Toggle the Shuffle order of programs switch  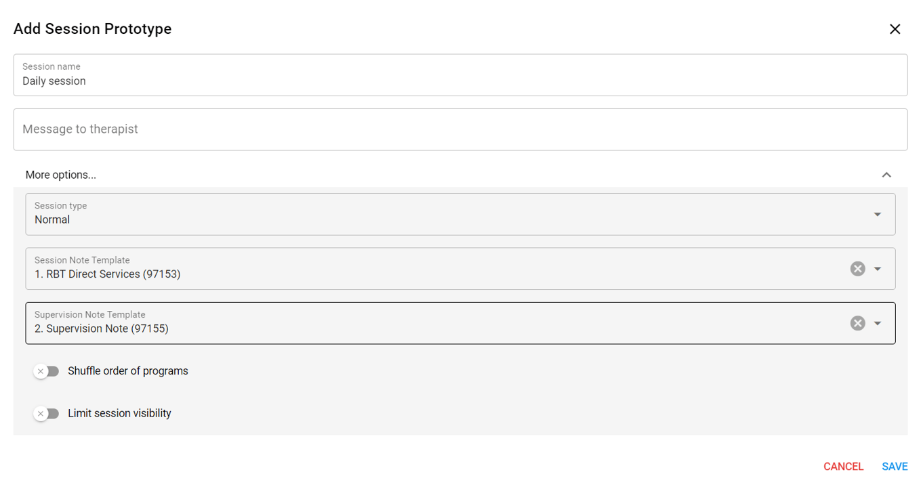click(47, 371)
